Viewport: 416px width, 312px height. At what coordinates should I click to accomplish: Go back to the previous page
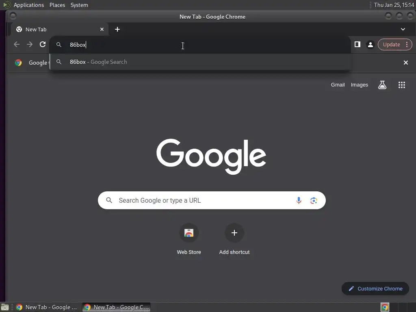coord(16,44)
